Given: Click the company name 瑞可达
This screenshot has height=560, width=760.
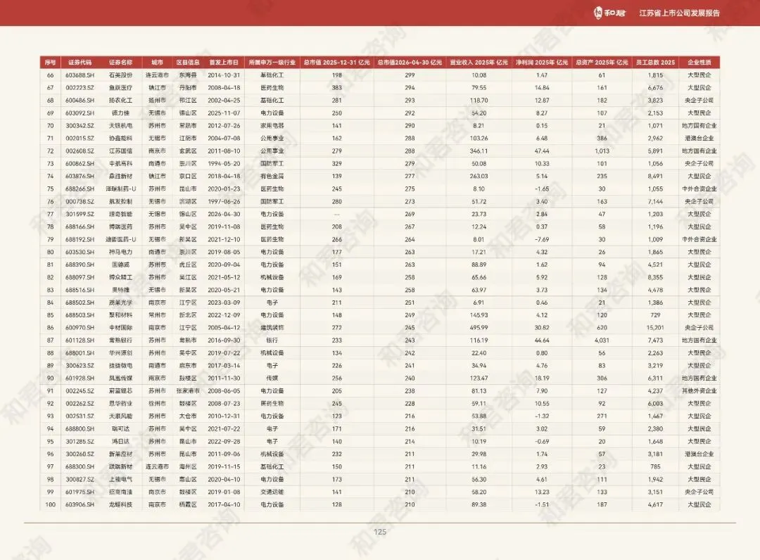Looking at the screenshot, I should pos(121,428).
